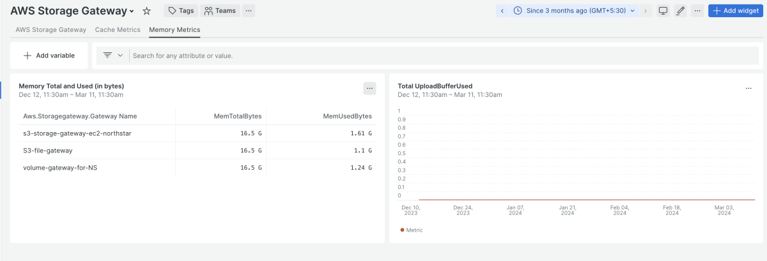The width and height of the screenshot is (767, 261).
Task: Edit the dashboard with the pencil icon
Action: [681, 11]
